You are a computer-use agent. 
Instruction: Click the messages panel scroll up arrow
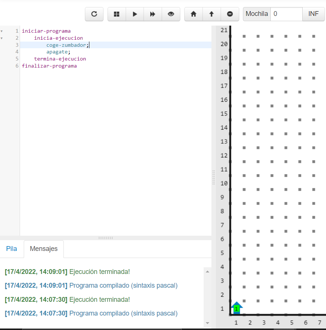(x=207, y=272)
